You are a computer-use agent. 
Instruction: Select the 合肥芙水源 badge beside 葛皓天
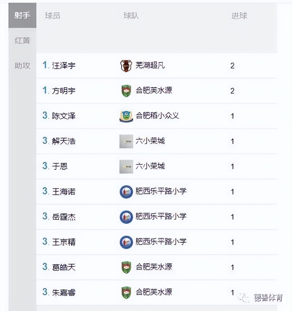tap(126, 267)
